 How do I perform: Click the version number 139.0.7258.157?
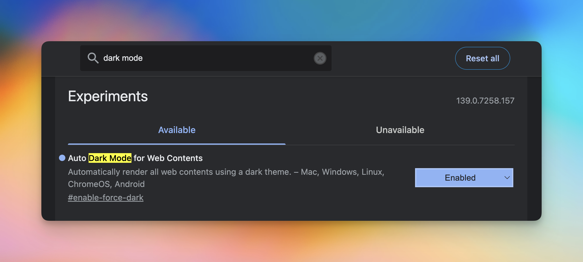(x=485, y=101)
